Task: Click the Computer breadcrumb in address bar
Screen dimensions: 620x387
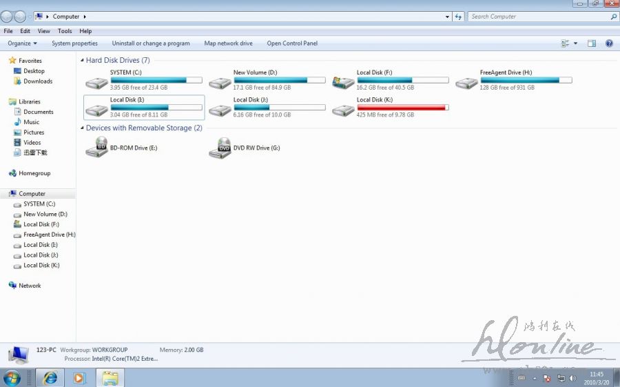Action: 66,17
